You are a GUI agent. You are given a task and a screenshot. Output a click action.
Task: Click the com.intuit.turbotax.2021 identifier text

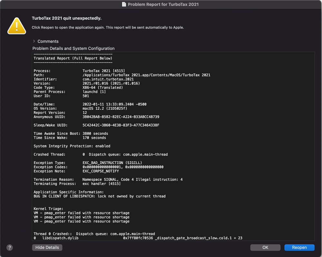[108, 79]
